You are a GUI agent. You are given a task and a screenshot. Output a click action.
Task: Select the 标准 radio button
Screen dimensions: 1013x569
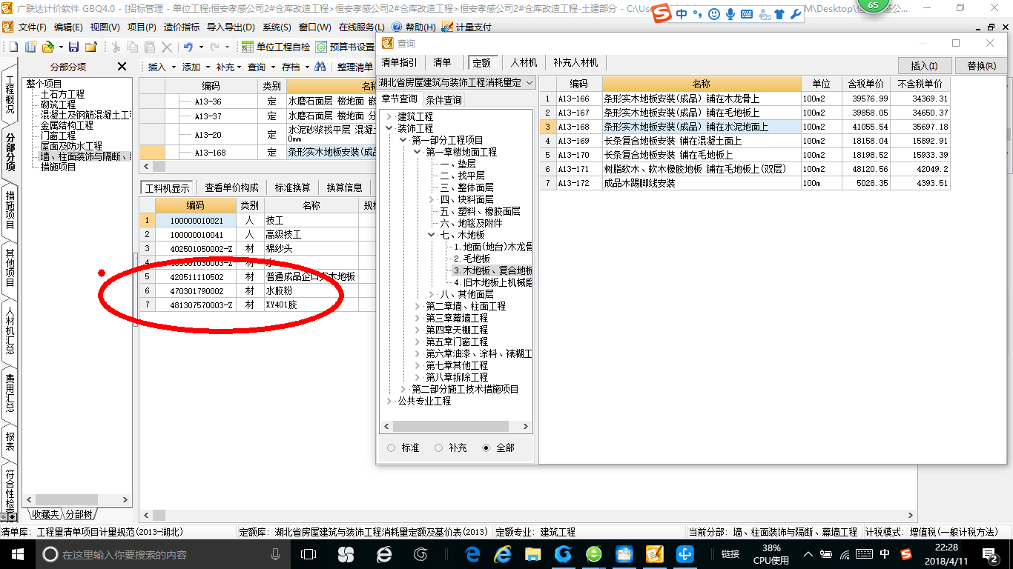coord(392,448)
